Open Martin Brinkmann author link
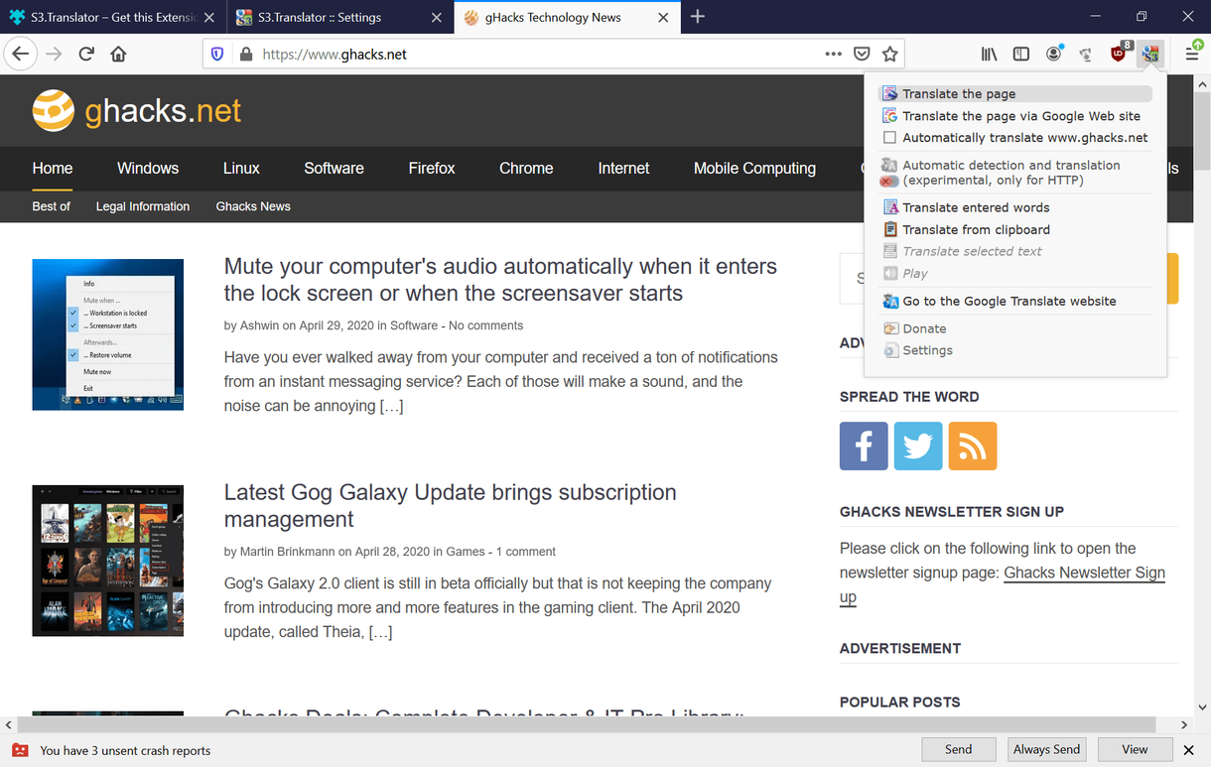The width and height of the screenshot is (1211, 767). pos(288,552)
